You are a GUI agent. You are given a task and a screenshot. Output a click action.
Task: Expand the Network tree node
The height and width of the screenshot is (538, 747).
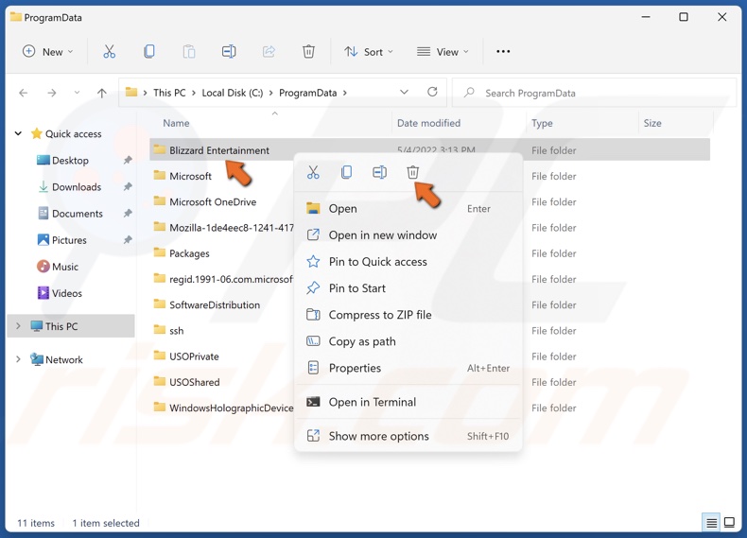click(18, 359)
